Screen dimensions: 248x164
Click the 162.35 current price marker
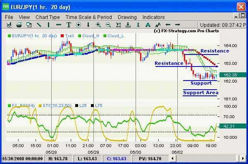tap(233, 75)
